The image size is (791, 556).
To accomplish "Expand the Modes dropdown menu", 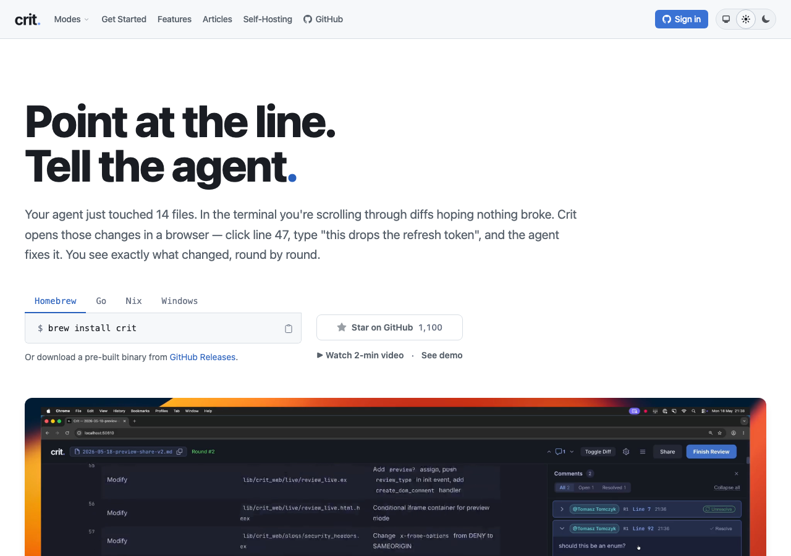I will coord(72,19).
